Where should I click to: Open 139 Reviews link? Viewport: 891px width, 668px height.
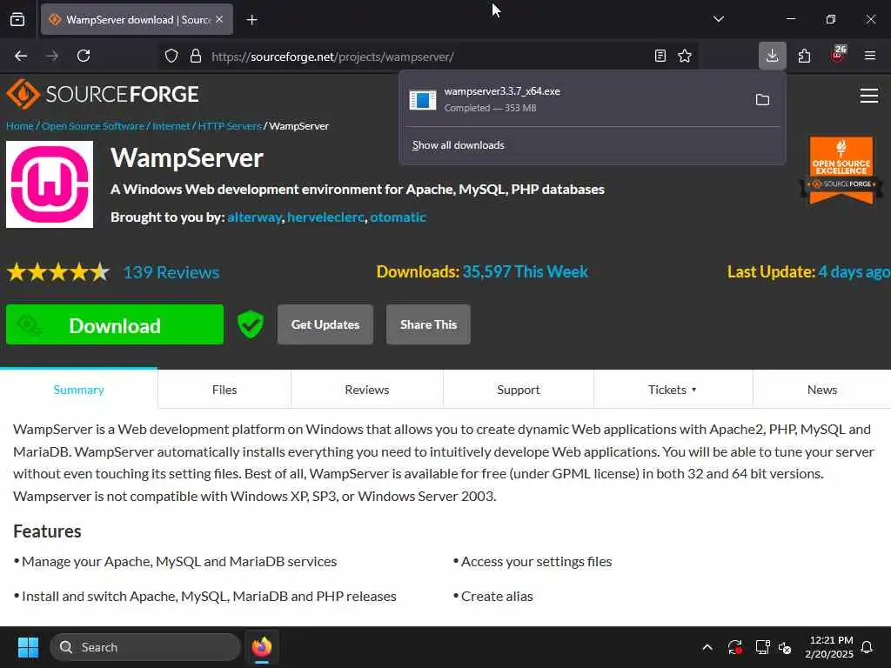pos(171,272)
